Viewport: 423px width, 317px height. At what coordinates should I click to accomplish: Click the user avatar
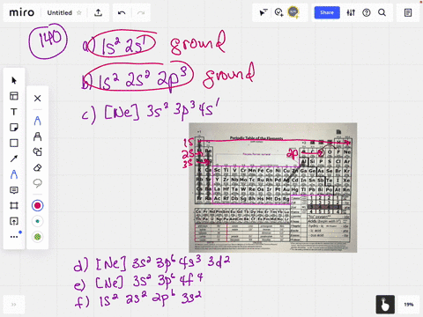click(x=293, y=12)
